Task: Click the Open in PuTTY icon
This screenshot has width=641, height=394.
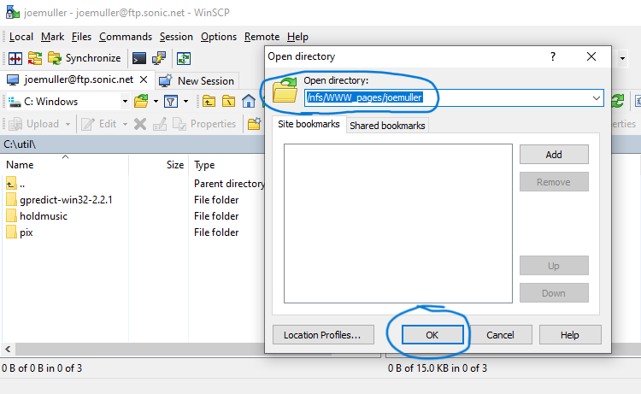Action: (x=159, y=58)
